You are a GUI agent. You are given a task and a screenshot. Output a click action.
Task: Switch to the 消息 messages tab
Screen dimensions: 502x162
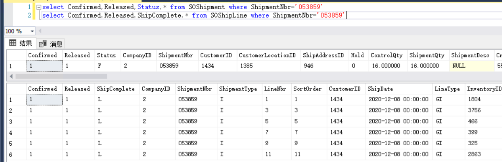click(51, 44)
